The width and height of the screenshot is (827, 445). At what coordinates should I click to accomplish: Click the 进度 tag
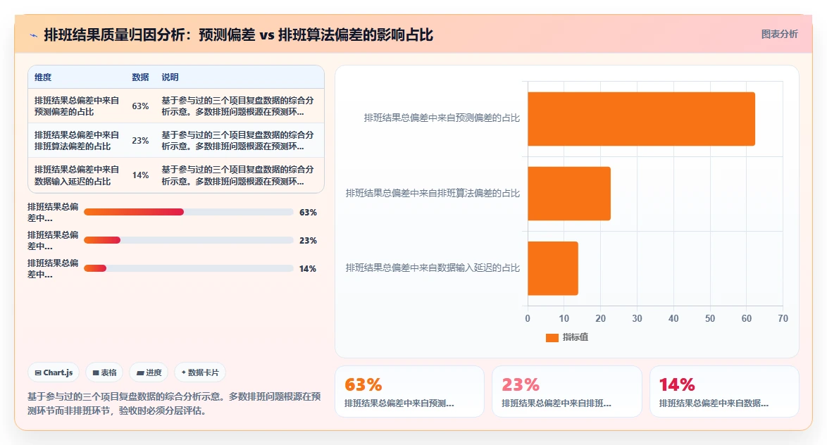click(149, 372)
